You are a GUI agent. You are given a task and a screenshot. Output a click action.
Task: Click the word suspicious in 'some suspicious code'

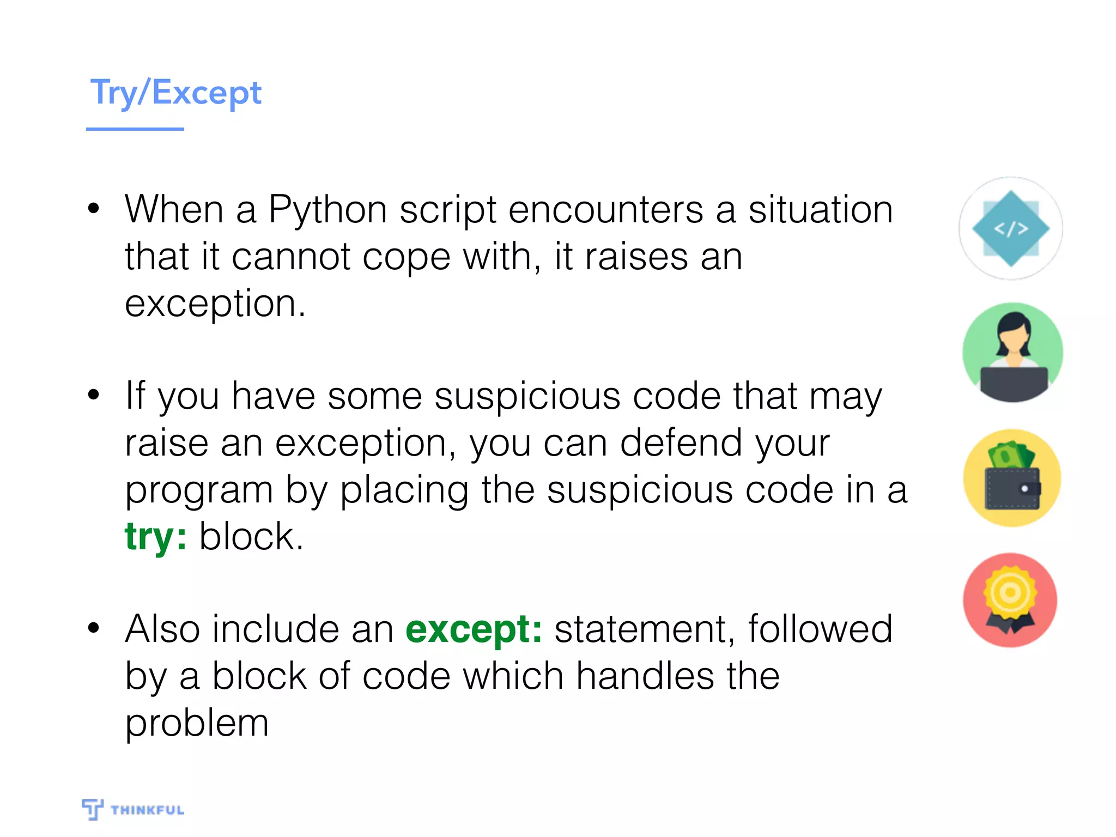click(527, 396)
